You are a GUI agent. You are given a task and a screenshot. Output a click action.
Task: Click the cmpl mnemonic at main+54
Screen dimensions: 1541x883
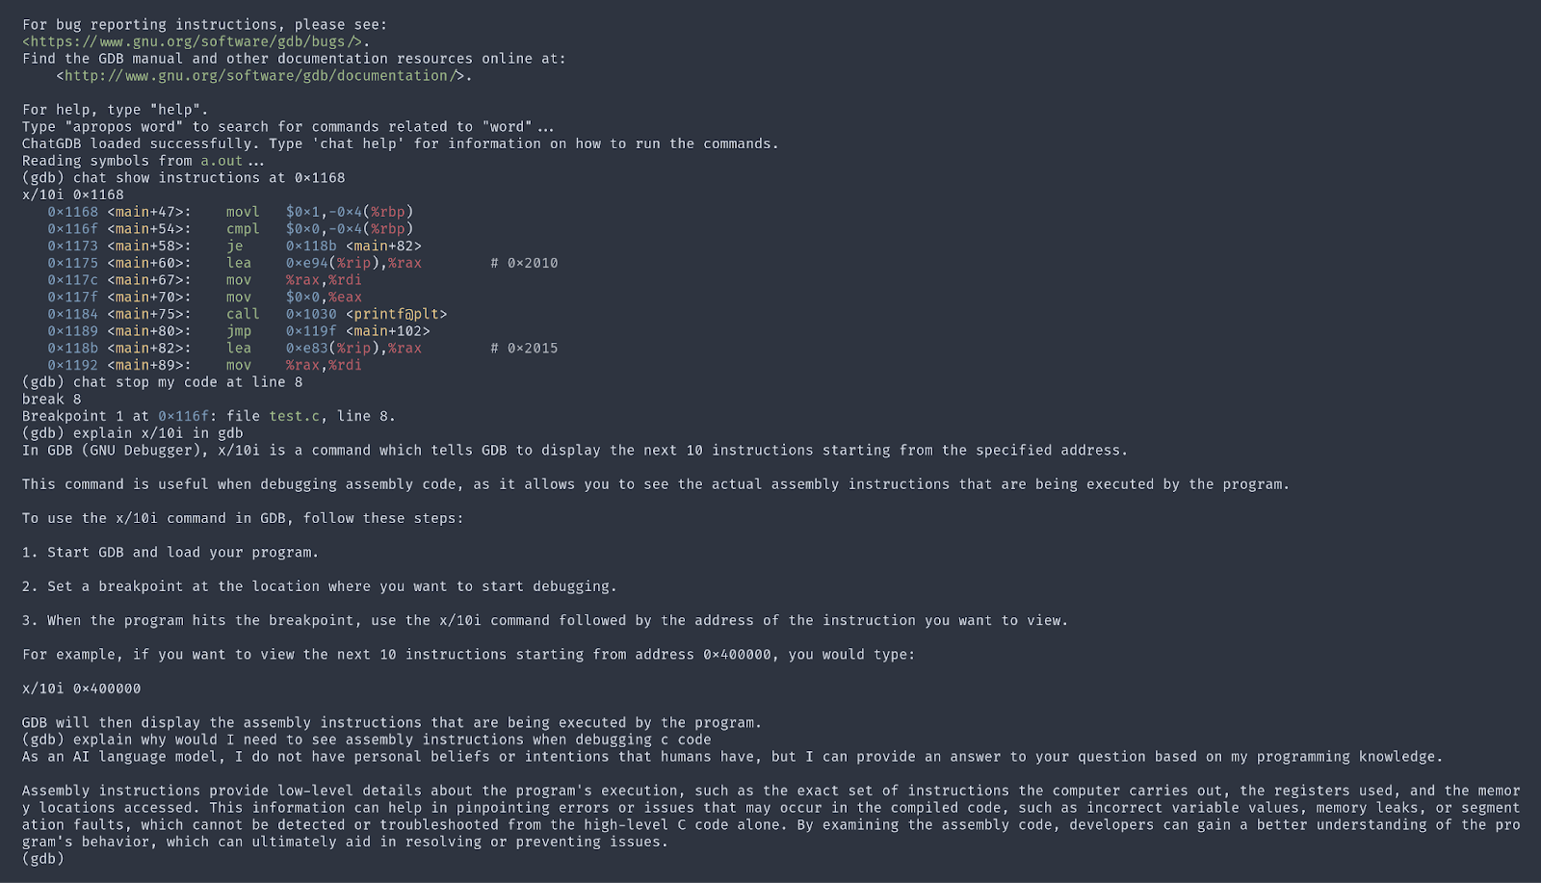tap(243, 229)
